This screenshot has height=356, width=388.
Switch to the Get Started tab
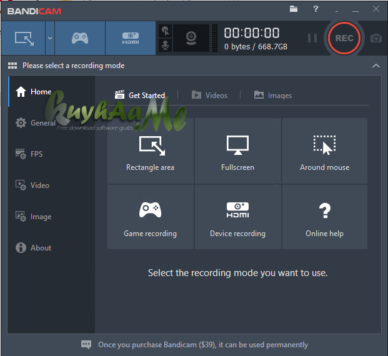140,96
